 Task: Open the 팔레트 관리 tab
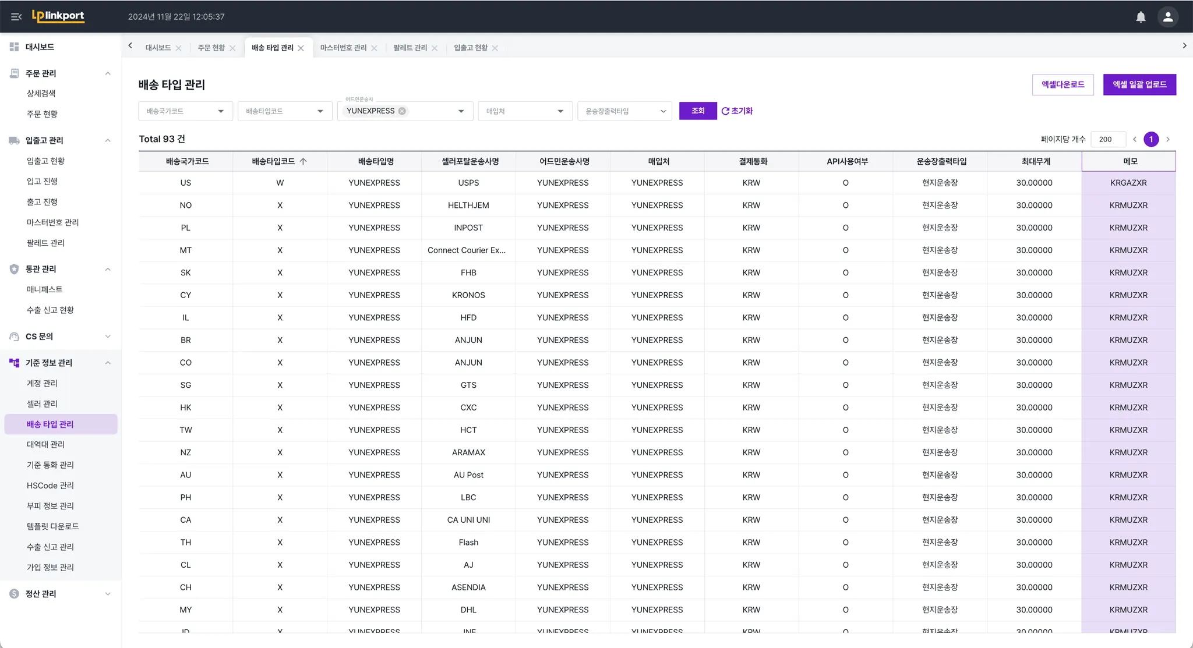(410, 48)
